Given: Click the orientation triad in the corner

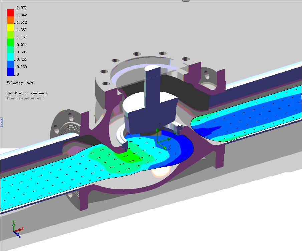Looking at the screenshot, I should [x=17, y=229].
